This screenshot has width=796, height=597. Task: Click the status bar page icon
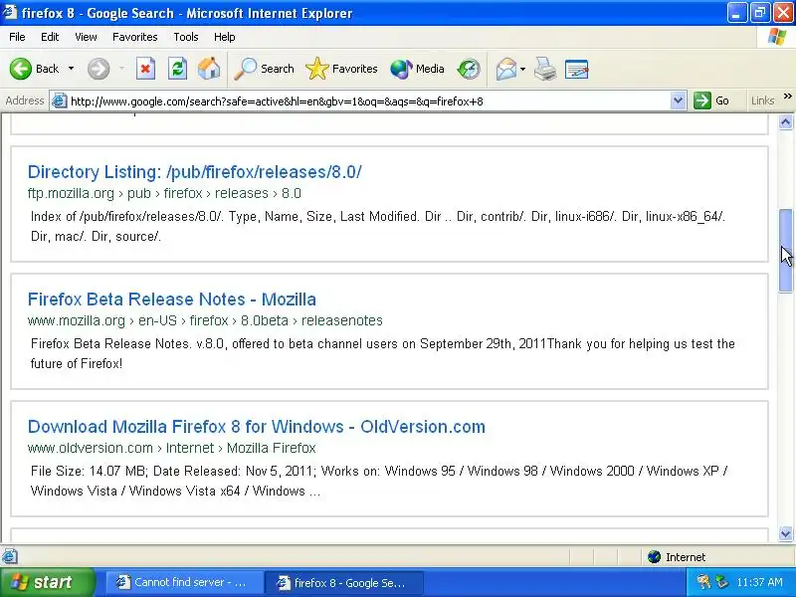pos(10,556)
